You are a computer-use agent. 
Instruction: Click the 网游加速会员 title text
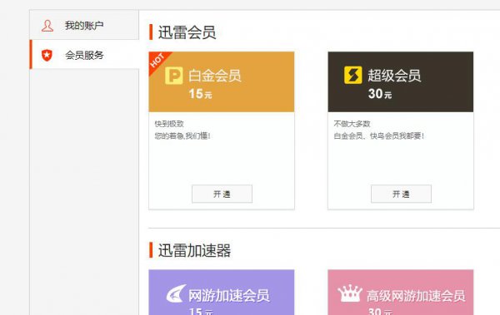click(229, 296)
